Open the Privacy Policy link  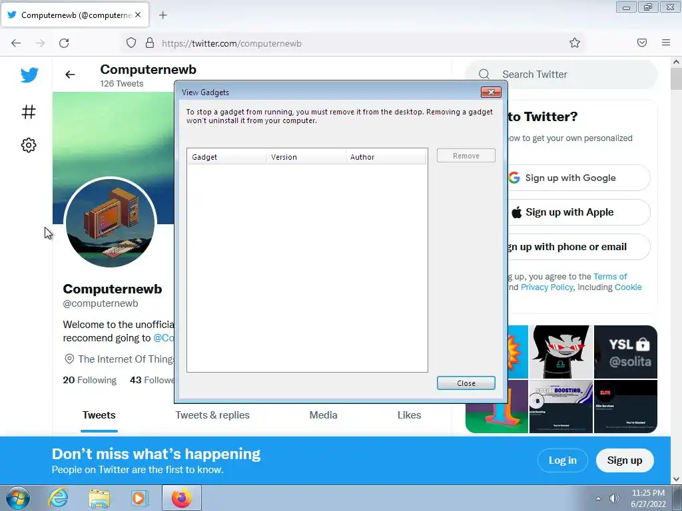click(x=547, y=287)
